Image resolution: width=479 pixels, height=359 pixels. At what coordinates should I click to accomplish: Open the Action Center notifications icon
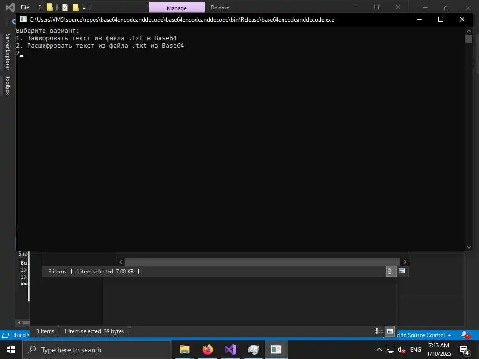[464, 350]
